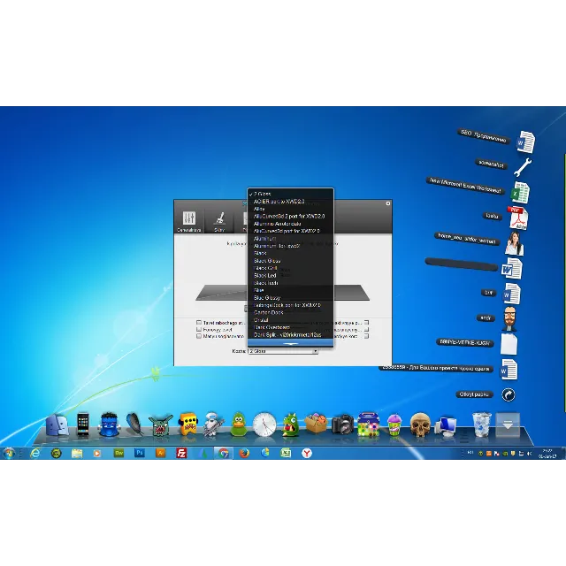Switch to the Skins brush tab
Image resolution: width=566 pixels, height=566 pixels.
(x=219, y=222)
